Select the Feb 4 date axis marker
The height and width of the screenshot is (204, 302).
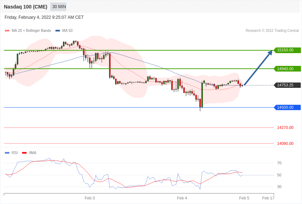click(182, 198)
